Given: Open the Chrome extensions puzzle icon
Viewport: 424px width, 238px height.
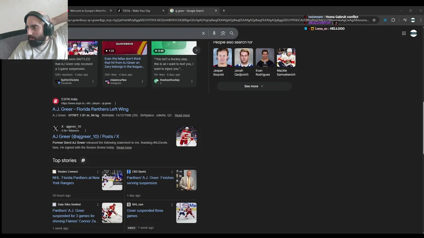Looking at the screenshot, I should [x=393, y=20].
